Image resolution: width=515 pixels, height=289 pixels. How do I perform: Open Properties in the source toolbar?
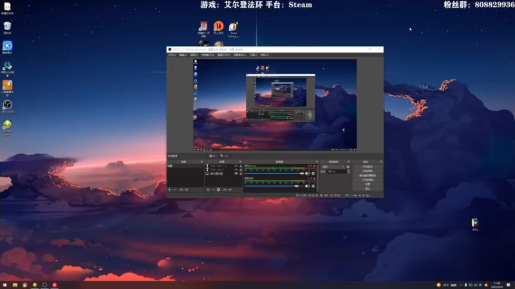213,156
